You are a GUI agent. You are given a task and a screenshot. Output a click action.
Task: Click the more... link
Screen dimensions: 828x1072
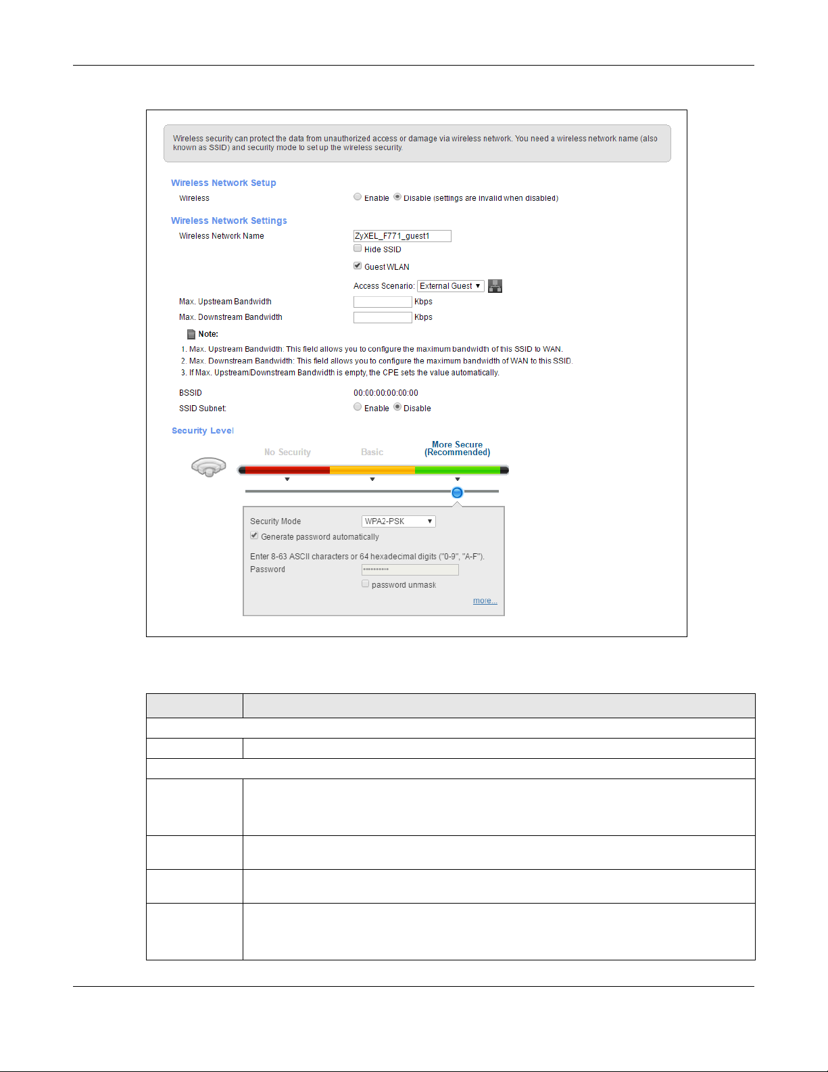485,601
